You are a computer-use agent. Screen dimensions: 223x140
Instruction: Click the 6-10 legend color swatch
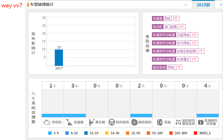[67, 133]
